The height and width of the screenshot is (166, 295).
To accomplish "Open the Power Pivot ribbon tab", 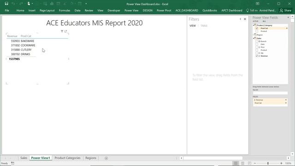I will click(x=164, y=11).
